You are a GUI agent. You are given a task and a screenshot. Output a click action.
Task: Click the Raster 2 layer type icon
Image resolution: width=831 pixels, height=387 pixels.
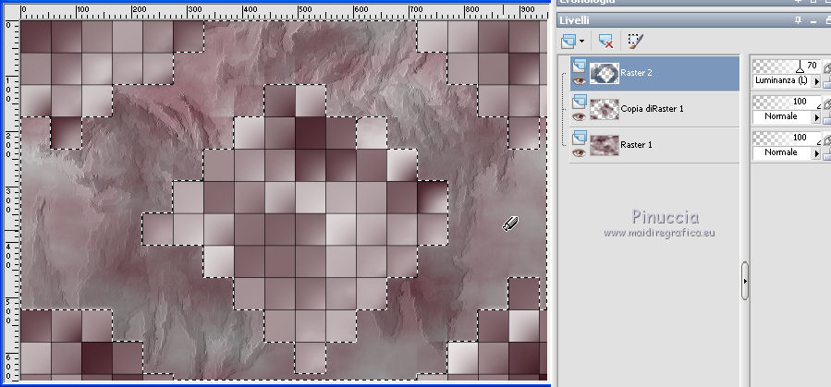(x=579, y=66)
